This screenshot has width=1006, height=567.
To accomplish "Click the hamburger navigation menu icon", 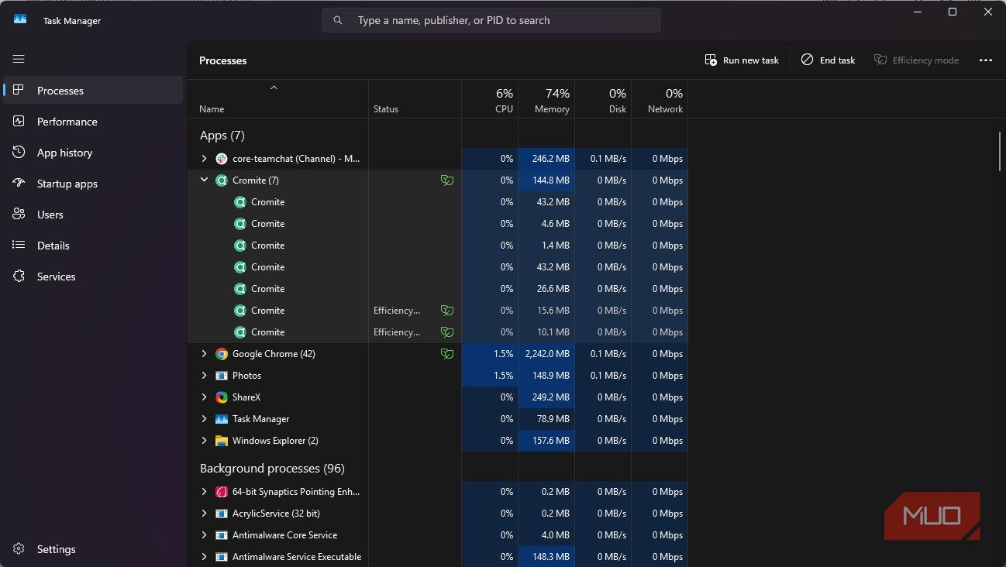I will [x=19, y=59].
